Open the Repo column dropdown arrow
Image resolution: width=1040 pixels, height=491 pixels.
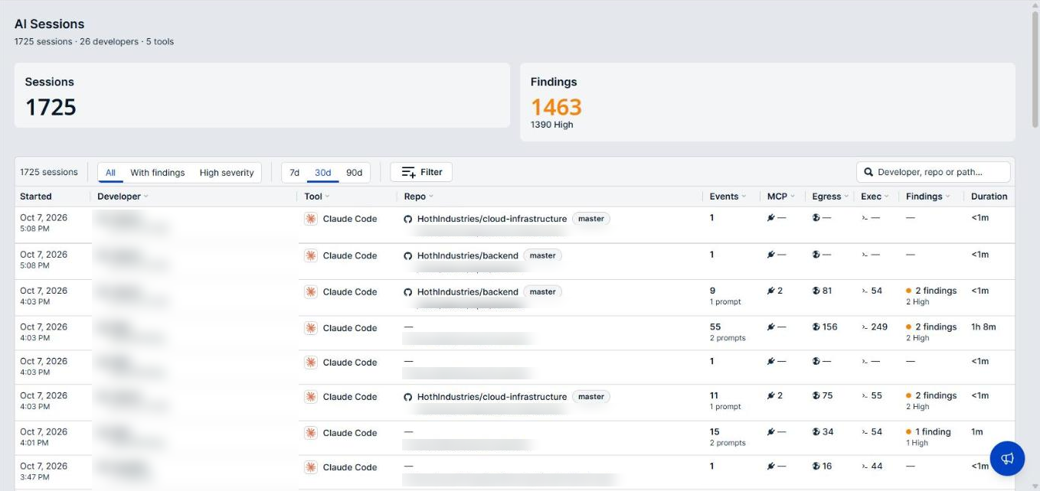[431, 197]
